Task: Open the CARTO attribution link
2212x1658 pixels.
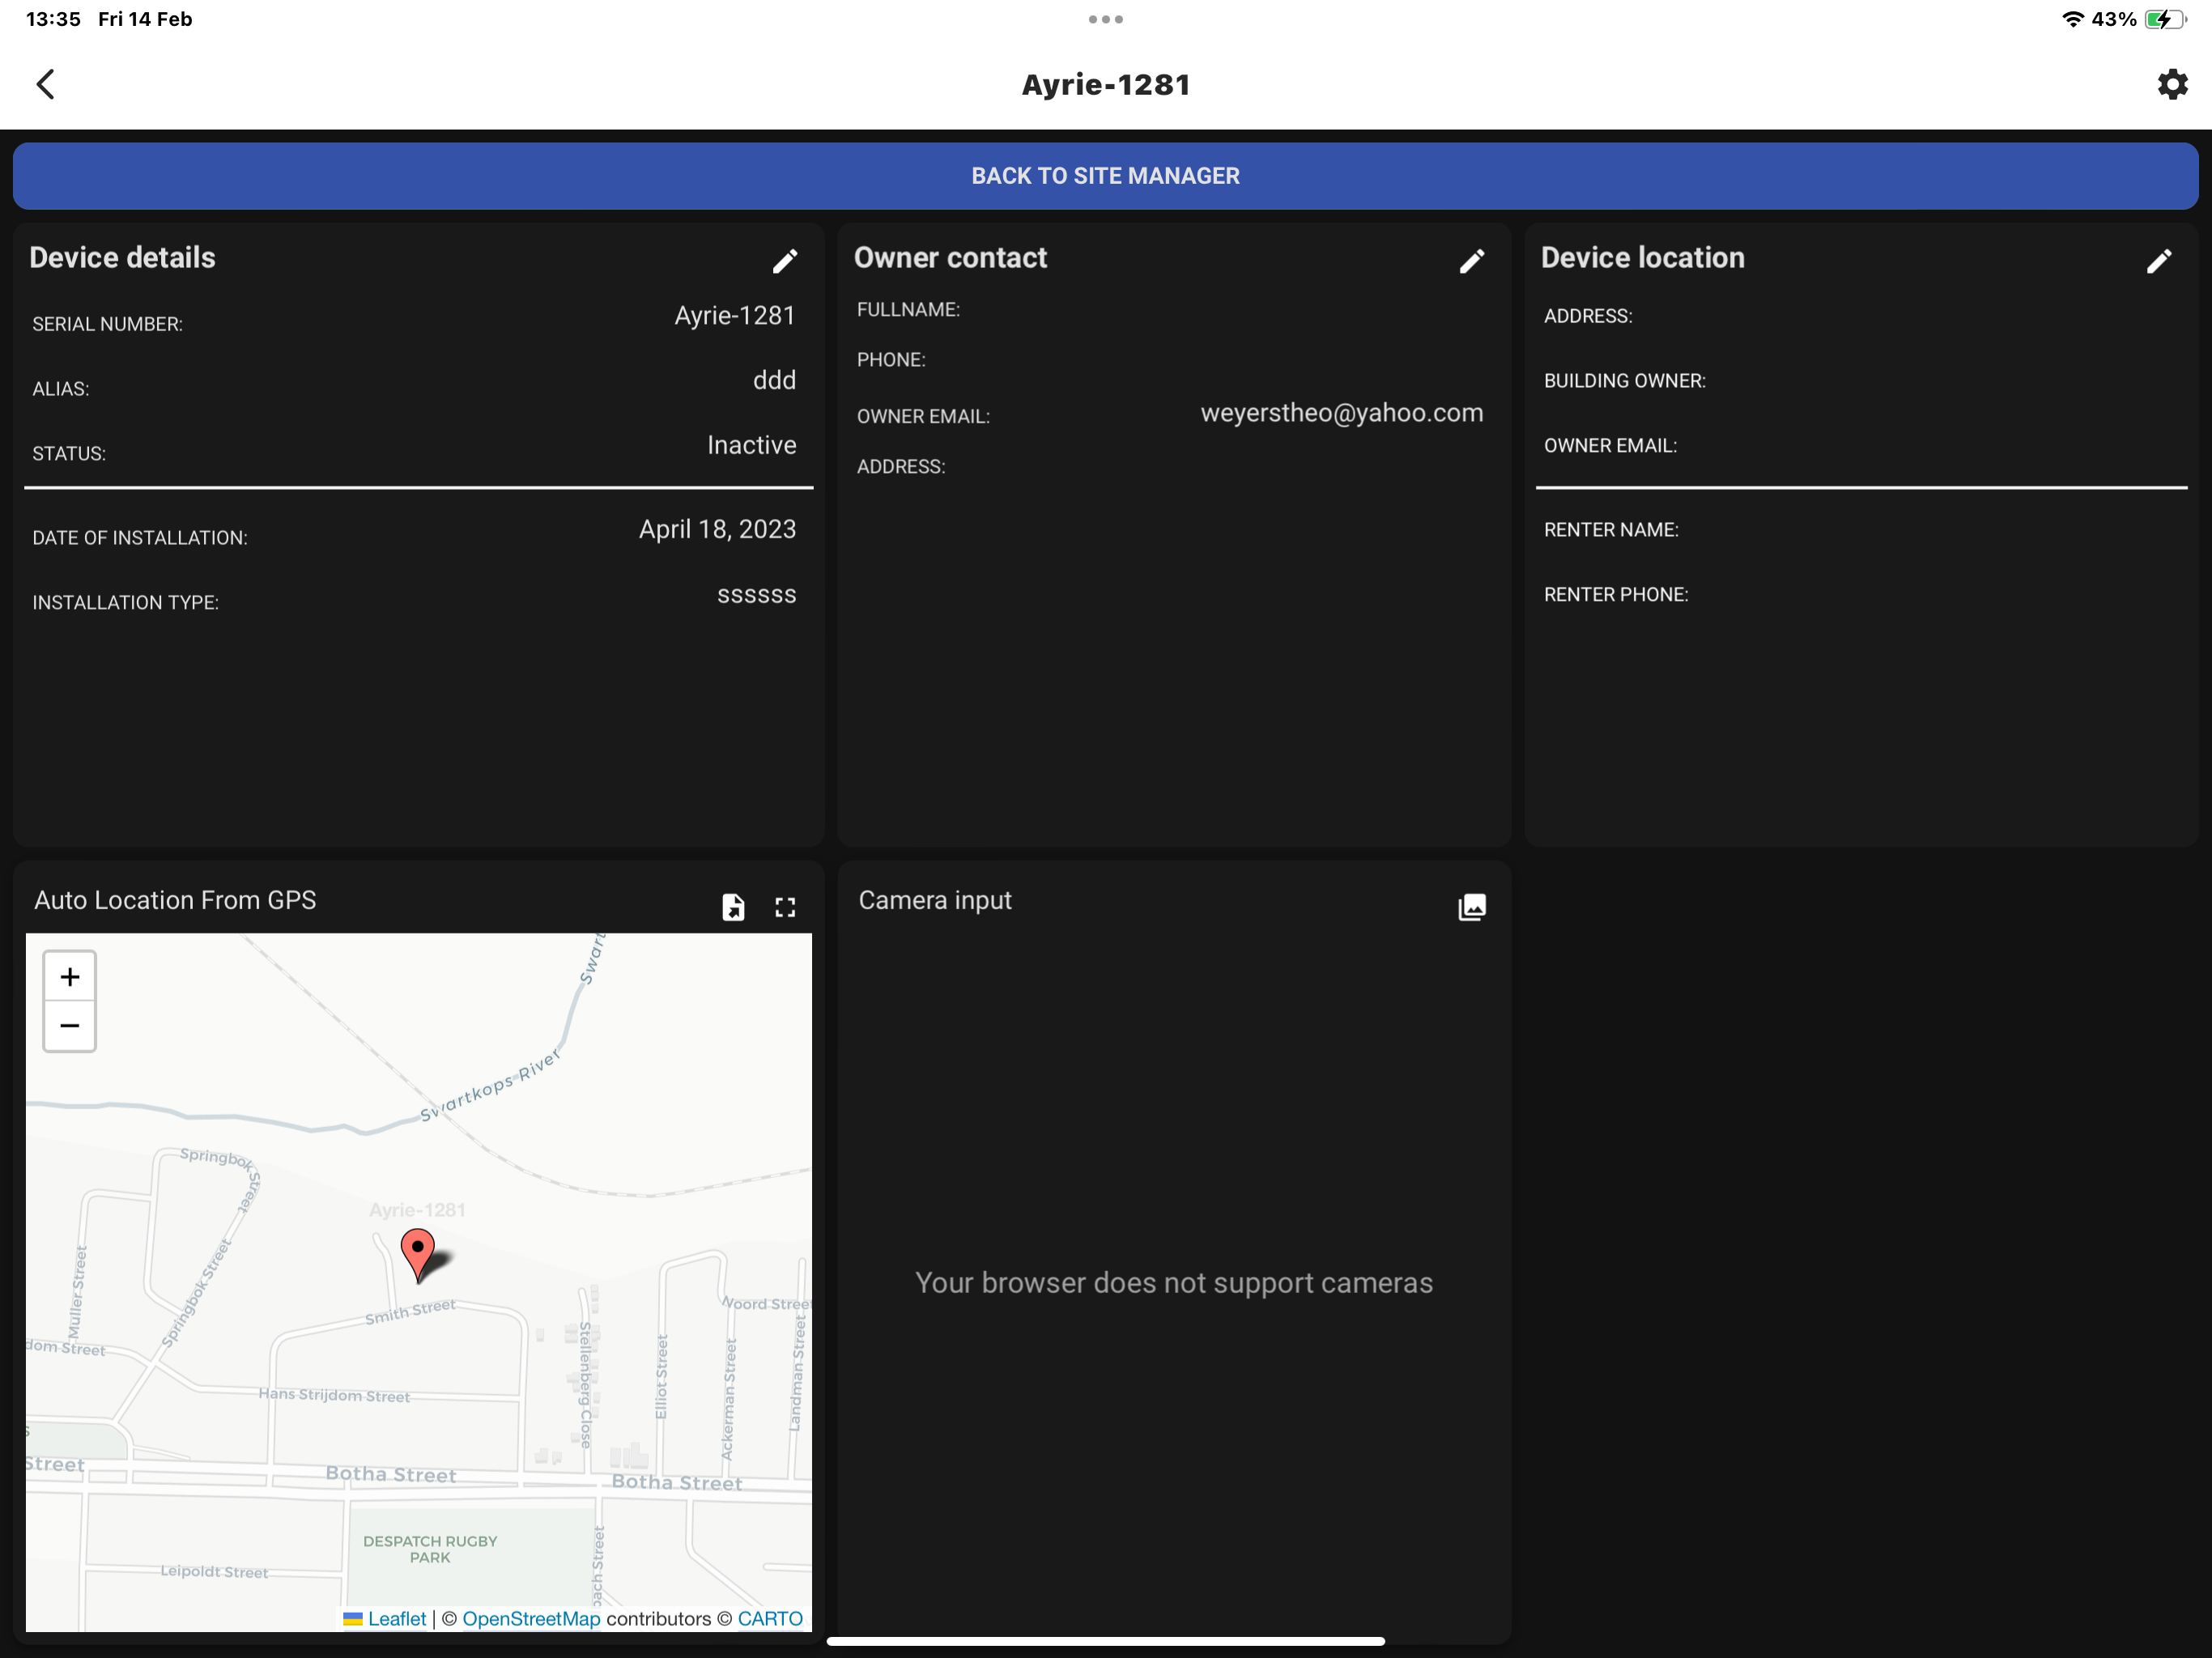Action: 770,1618
